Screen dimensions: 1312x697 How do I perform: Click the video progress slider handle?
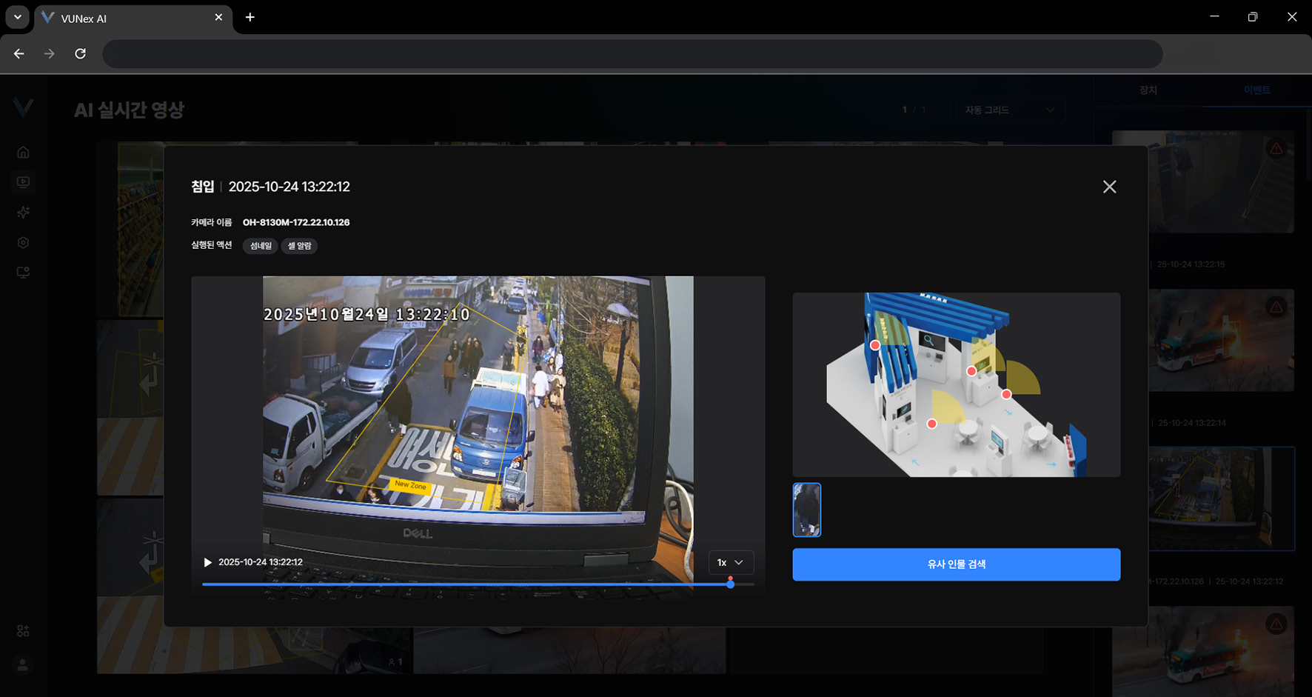[730, 584]
